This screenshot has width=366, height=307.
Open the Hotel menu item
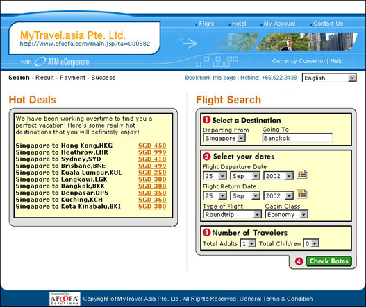(239, 24)
